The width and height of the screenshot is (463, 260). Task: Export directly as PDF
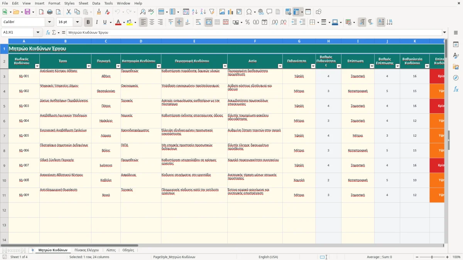point(41,12)
